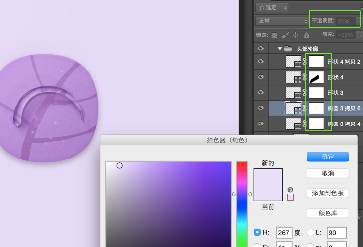Screen dimensions: 363x247
Task: Click the link icon on 形状 3 layer
Action: (x=305, y=92)
